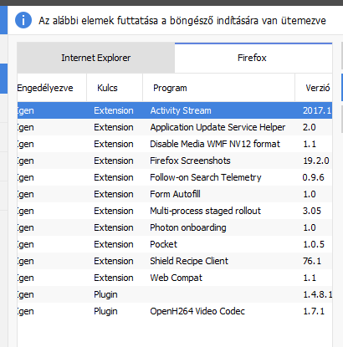343x347 pixels.
Task: Switch to the Internet Explorer tab
Action: (x=96, y=58)
